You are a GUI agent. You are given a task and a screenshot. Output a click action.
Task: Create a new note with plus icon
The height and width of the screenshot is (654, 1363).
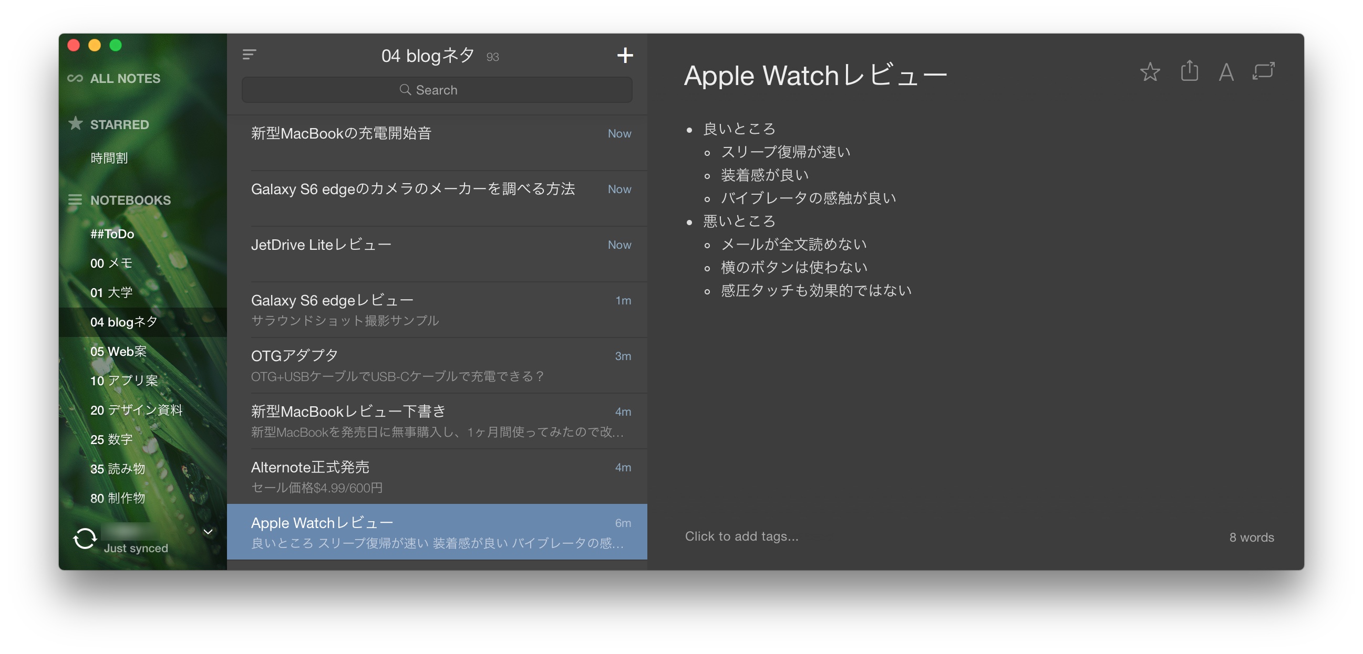coord(625,55)
